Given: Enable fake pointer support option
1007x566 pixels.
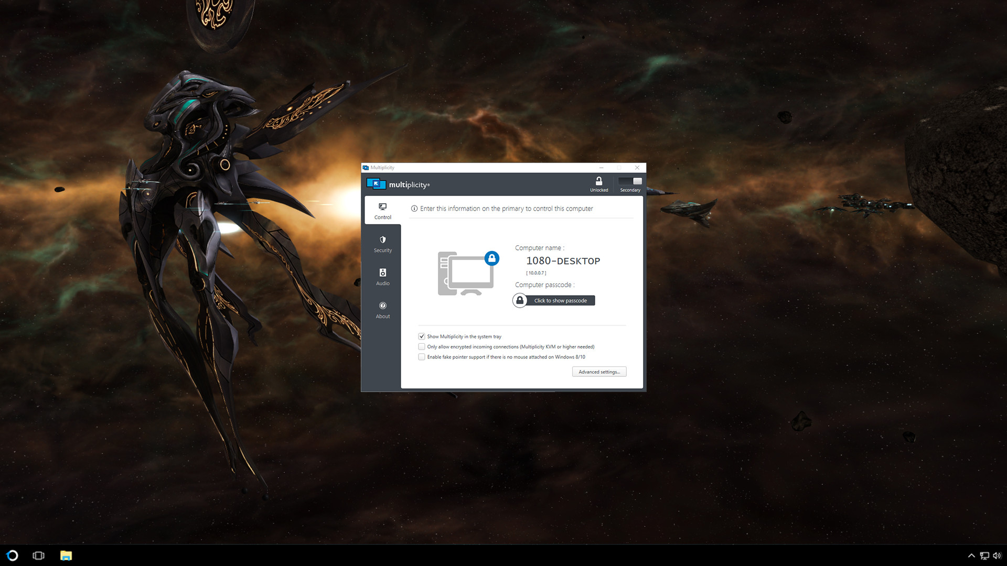Looking at the screenshot, I should pyautogui.click(x=422, y=356).
